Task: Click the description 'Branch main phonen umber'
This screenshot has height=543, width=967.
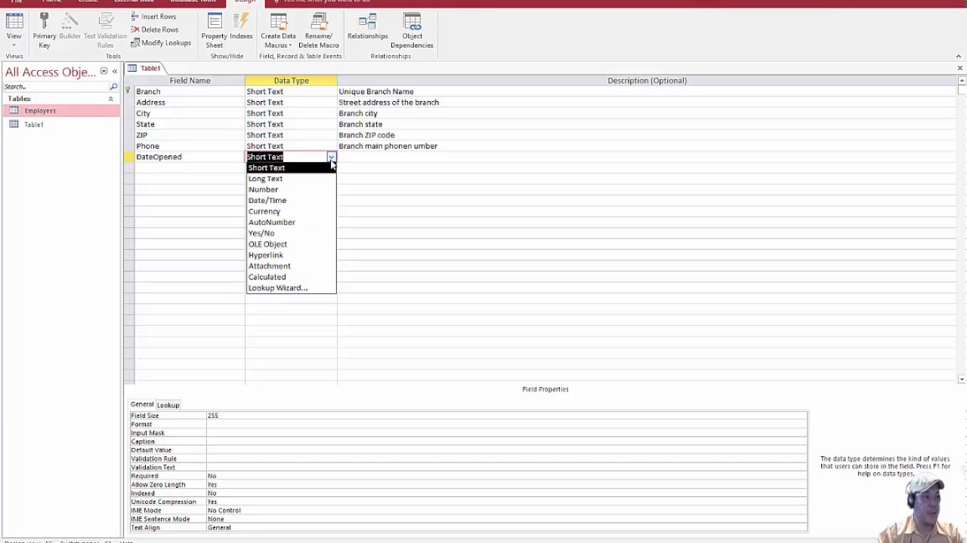Action: 388,146
